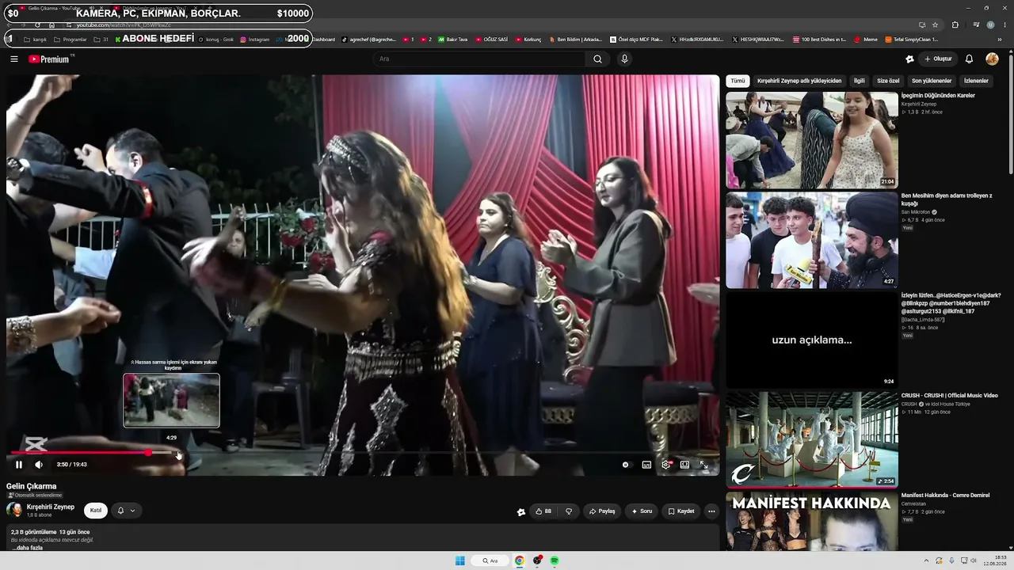Image resolution: width=1014 pixels, height=570 pixels.
Task: Open the Programlar bookmarks folder
Action: coord(71,39)
